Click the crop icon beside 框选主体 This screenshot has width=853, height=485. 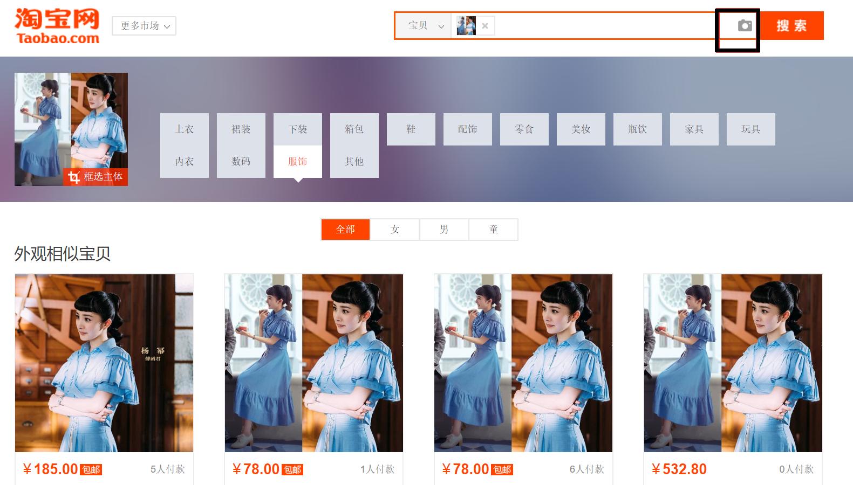click(74, 177)
